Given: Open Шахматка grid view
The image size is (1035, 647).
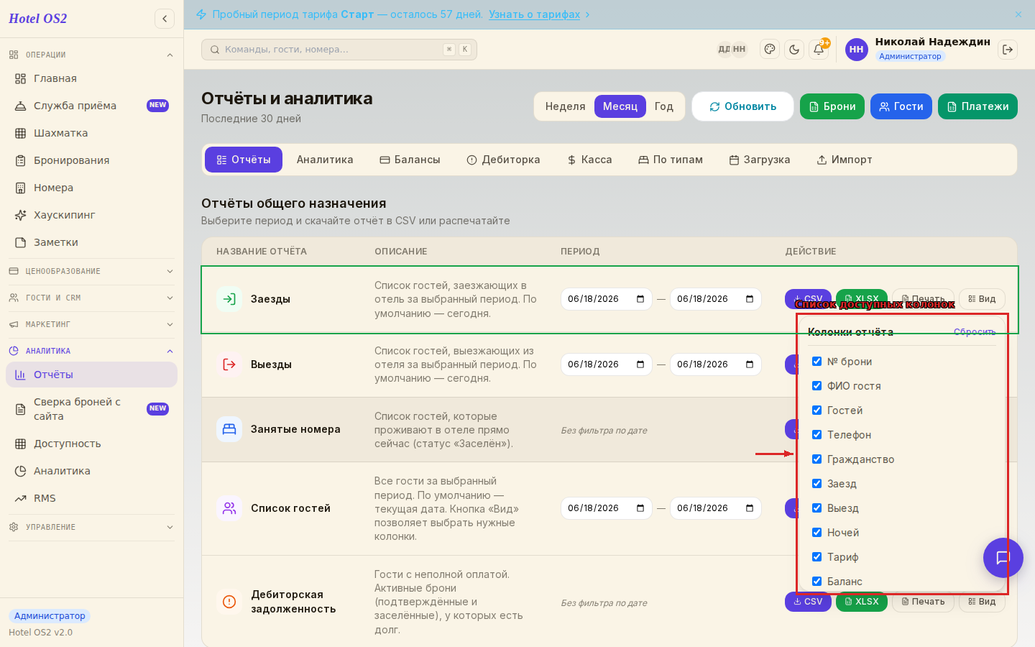Looking at the screenshot, I should pyautogui.click(x=91, y=133).
